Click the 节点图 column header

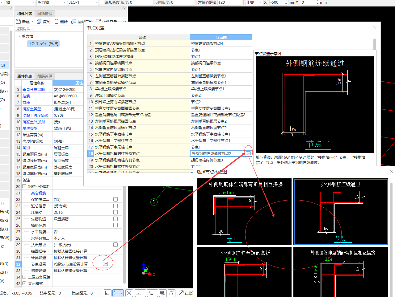coord(221,37)
